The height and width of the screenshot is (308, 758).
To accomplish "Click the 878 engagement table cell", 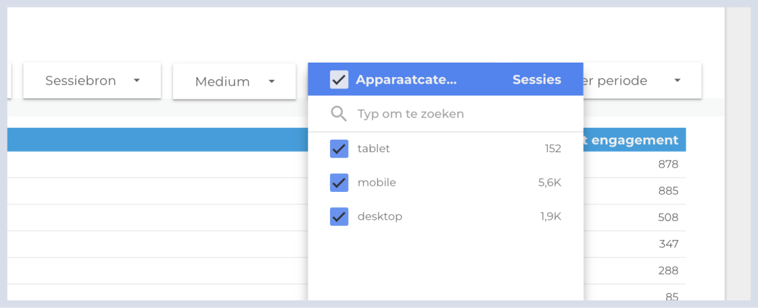I will pos(669,165).
